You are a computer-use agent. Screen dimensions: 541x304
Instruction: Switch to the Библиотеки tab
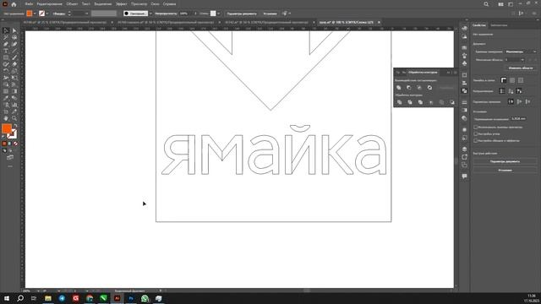tap(499, 25)
